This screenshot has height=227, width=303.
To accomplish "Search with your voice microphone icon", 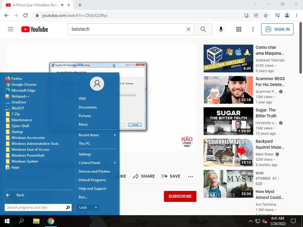I will (221, 29).
